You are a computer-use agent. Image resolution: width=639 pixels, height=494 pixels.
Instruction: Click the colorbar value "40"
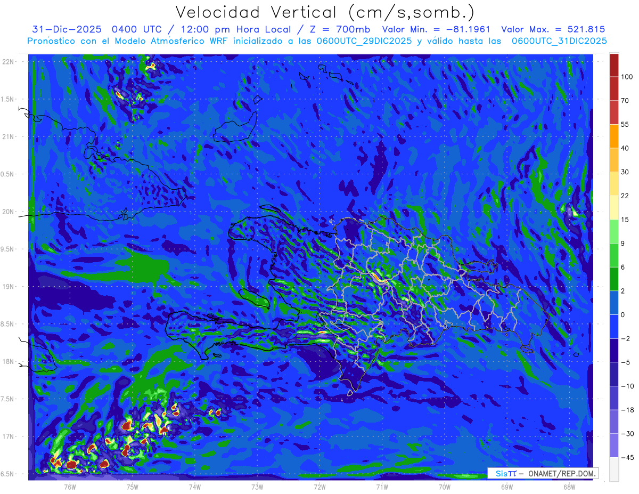pyautogui.click(x=625, y=148)
